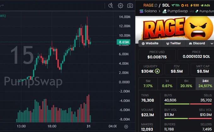214x132 pixels.
Task: Open the token Twitter link
Action: 173,43
